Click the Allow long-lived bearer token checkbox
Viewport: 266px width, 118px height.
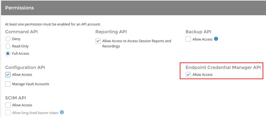[x=8, y=112]
